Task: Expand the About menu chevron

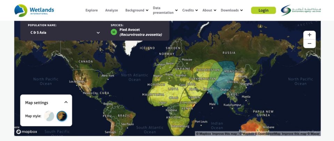Action: [215, 10]
